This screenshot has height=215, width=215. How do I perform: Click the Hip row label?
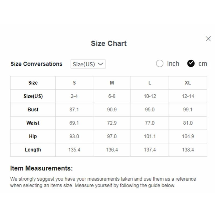pos(33,137)
